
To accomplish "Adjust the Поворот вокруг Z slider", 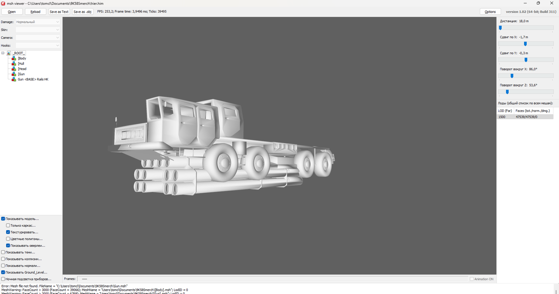I will [526, 92].
